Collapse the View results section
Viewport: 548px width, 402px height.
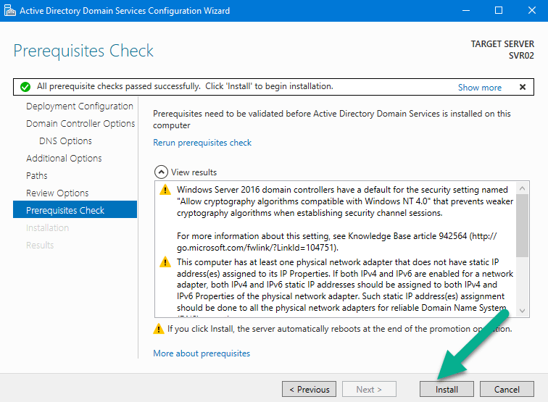[x=161, y=172]
